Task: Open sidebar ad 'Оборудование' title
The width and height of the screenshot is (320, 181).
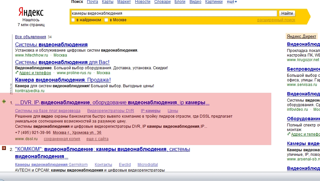Action: pos(303,119)
